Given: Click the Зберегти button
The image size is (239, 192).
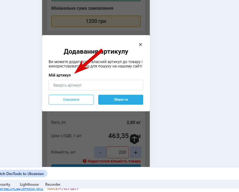Looking at the screenshot, I should point(121,100).
